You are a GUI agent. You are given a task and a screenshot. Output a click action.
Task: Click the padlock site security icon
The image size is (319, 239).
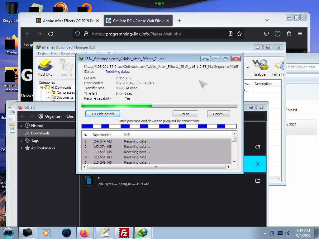click(86, 34)
